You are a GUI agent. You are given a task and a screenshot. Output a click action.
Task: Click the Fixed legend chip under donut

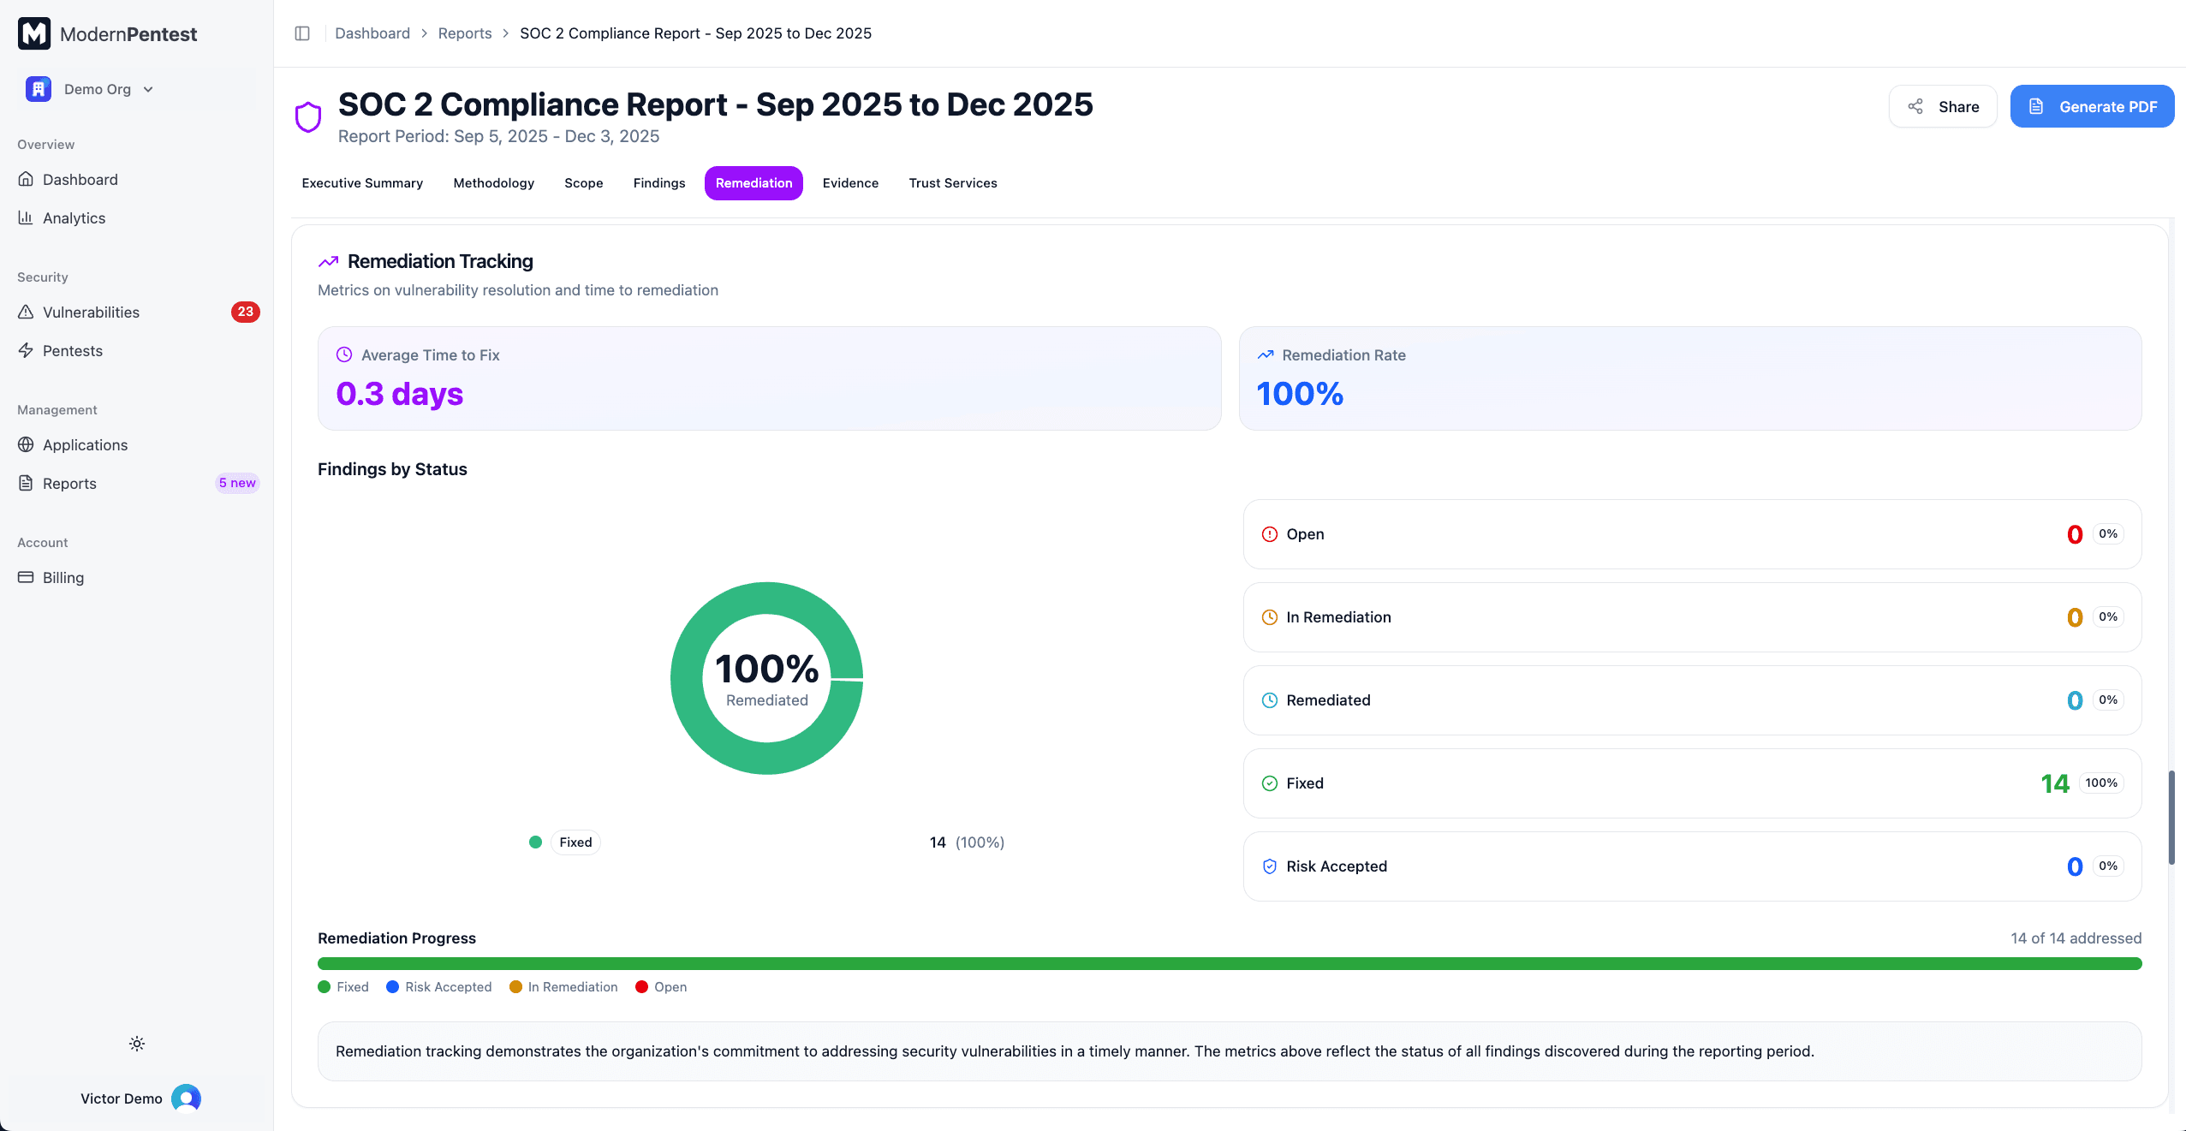pyautogui.click(x=575, y=842)
